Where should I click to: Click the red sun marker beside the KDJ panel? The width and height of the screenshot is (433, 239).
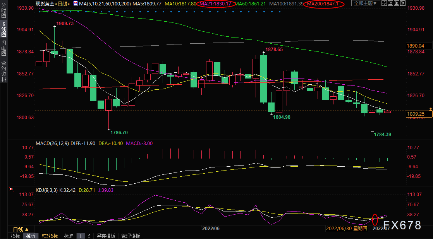pos(11,189)
